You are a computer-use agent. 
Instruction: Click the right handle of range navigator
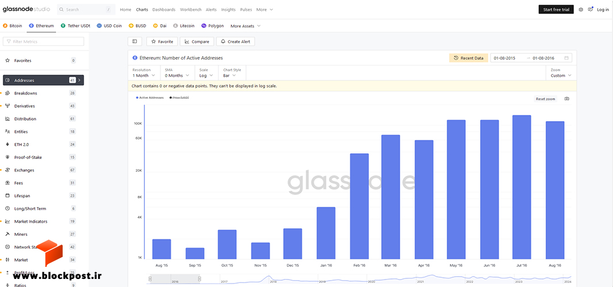coord(200,279)
